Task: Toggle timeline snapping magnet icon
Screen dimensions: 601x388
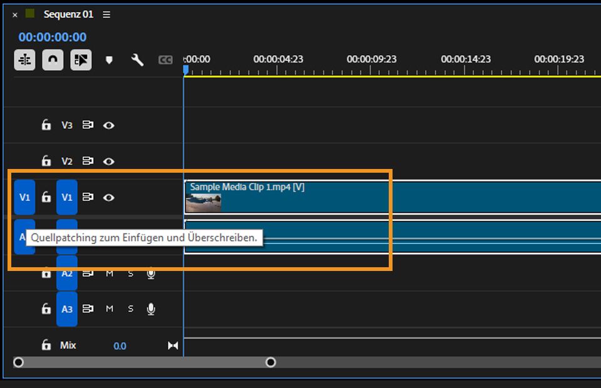Action: coord(53,60)
